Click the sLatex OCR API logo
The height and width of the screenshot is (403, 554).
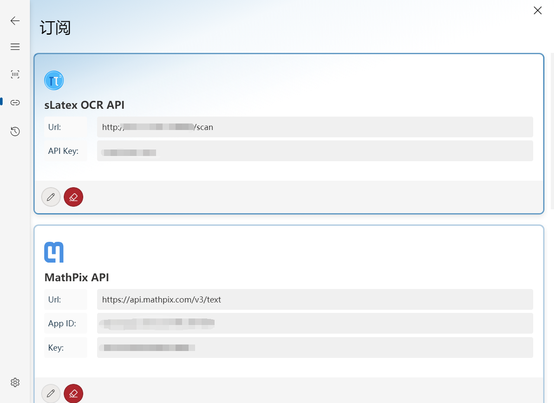click(x=54, y=80)
